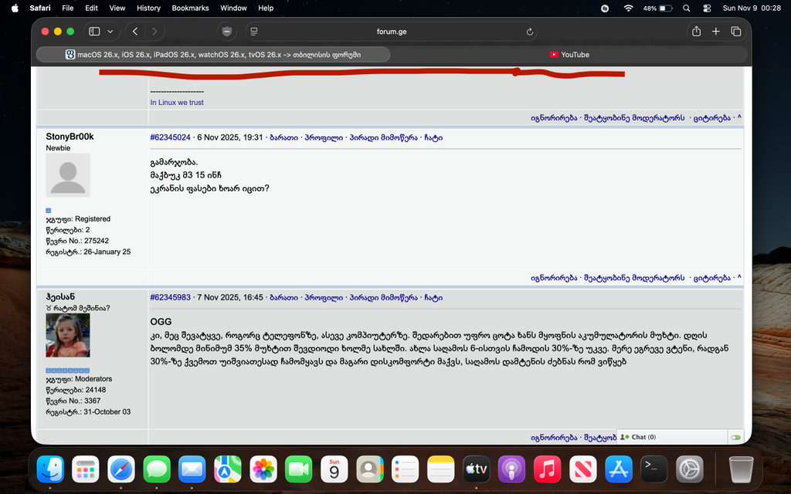Open the Music app in the Dock
This screenshot has width=791, height=494.
[x=547, y=469]
